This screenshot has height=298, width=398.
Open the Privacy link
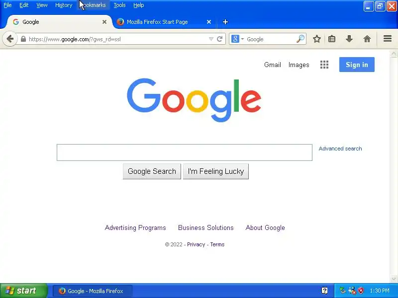pyautogui.click(x=196, y=244)
